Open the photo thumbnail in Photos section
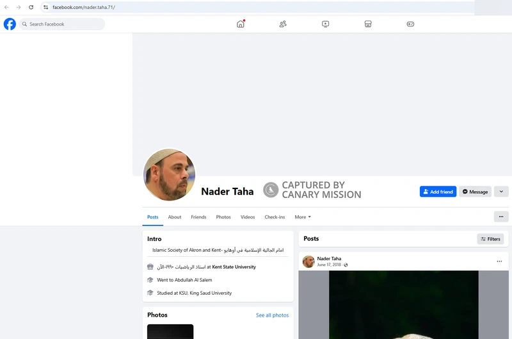512x339 pixels. click(x=170, y=331)
